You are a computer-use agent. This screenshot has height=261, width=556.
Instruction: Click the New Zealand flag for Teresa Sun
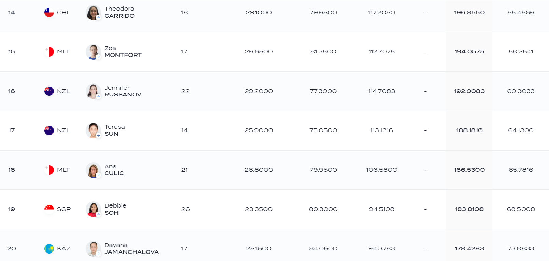49,130
